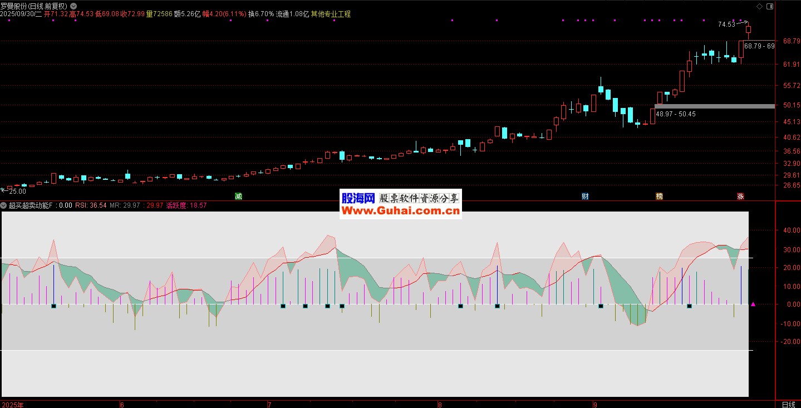Open dropdown next to 罗曼股份 title
This screenshot has height=408, width=801.
73,6
